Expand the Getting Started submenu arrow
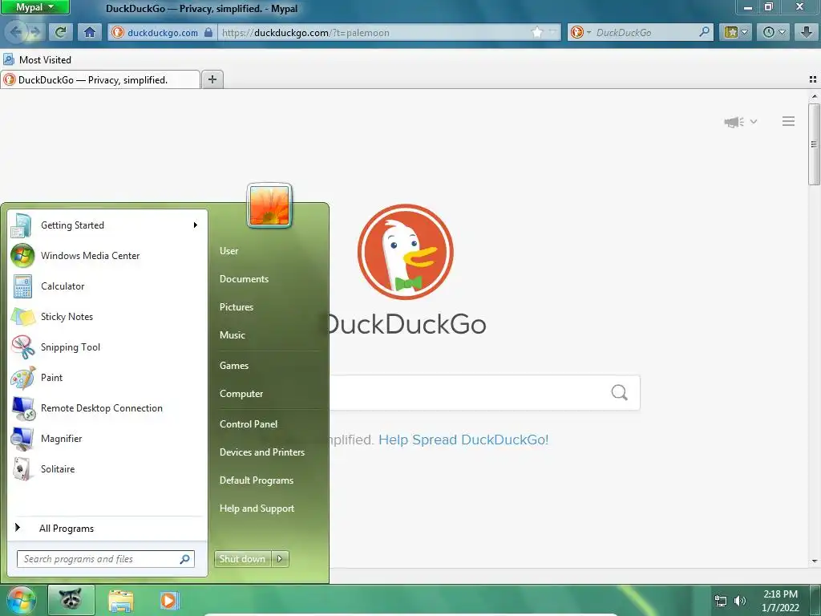The image size is (821, 616). pos(196,225)
